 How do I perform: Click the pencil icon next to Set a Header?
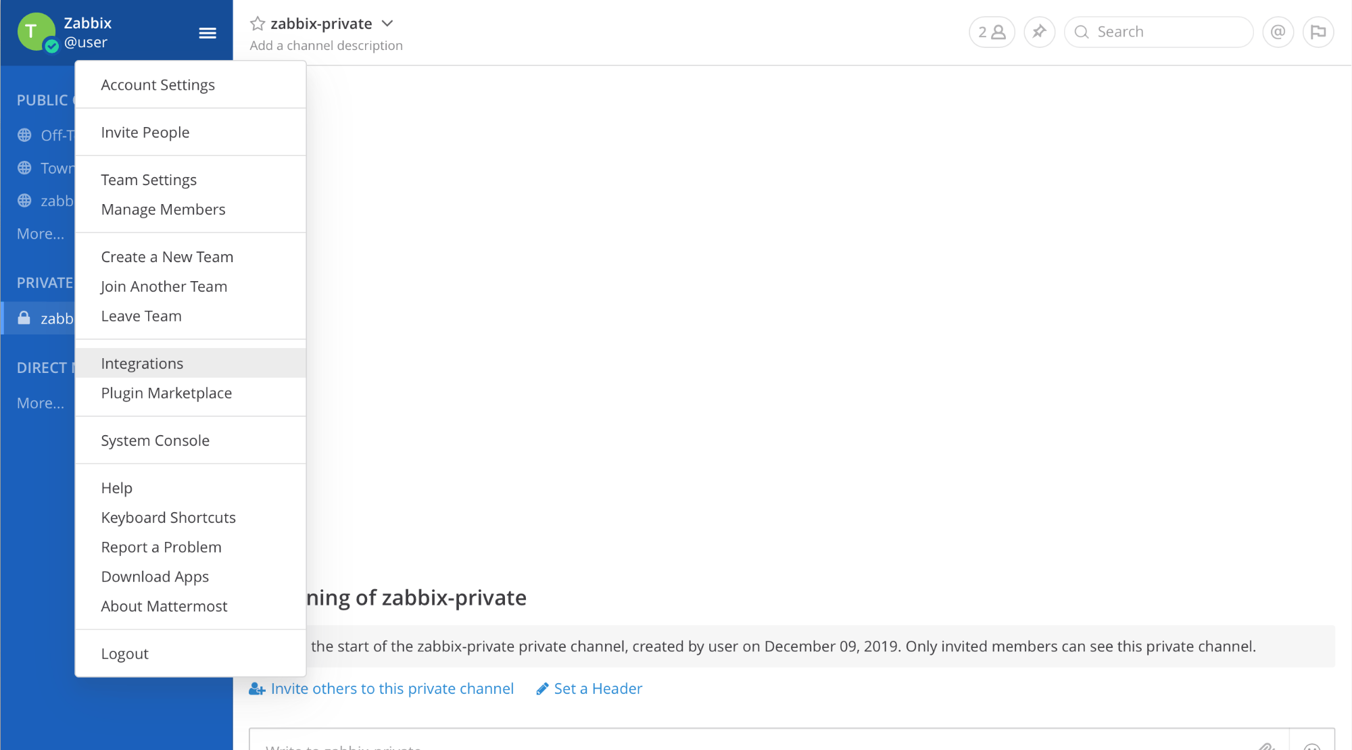point(542,689)
